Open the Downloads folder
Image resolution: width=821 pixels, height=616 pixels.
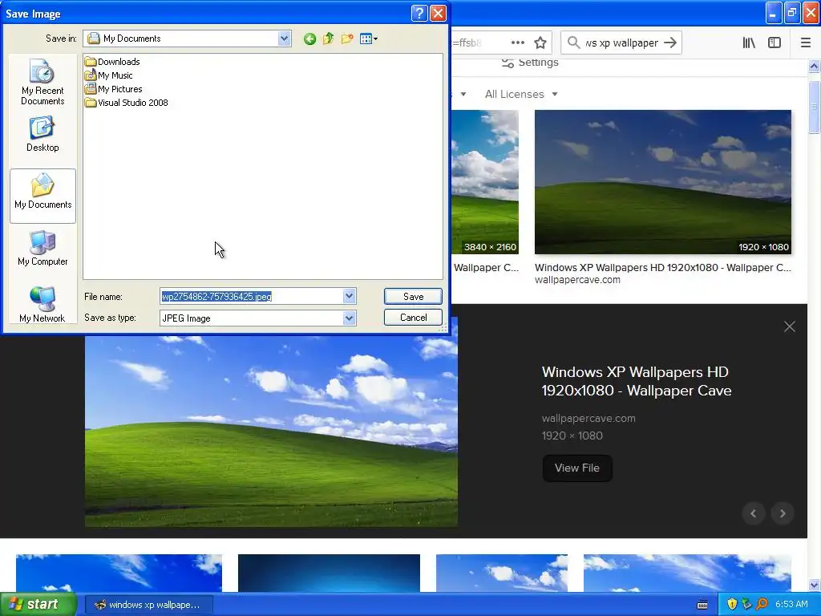(112, 62)
